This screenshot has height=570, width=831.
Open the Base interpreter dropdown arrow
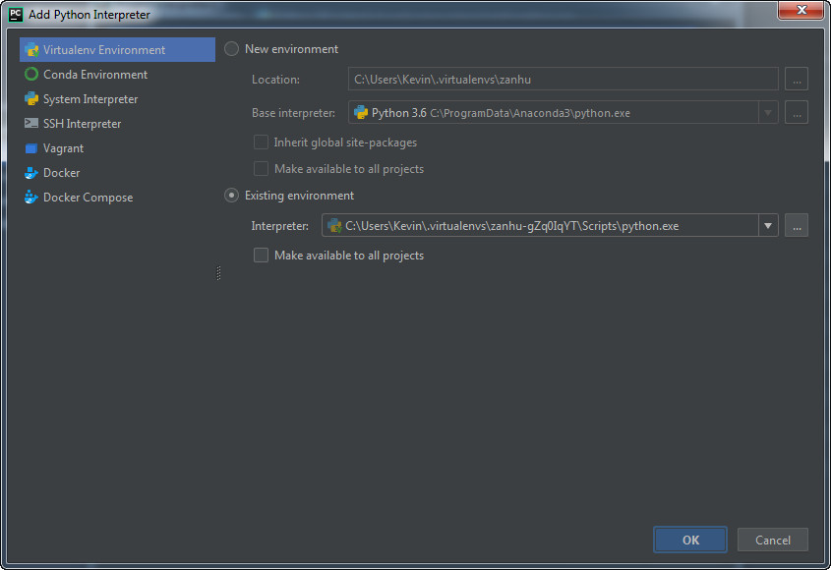767,112
